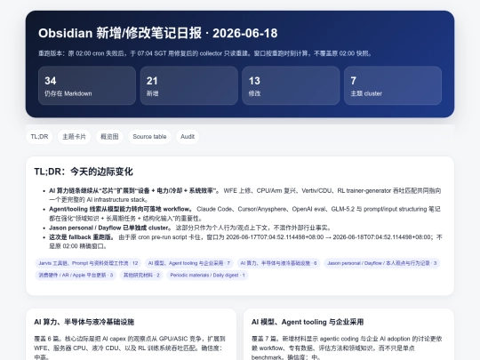The width and height of the screenshot is (480, 360).
Task: Open the Audit navigation pill
Action: pyautogui.click(x=188, y=137)
